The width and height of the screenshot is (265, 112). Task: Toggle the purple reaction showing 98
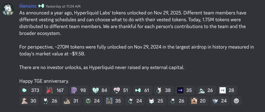coord(78,90)
